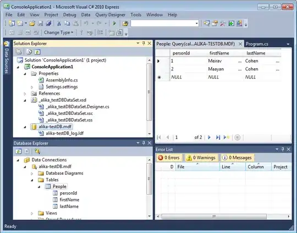Click the New Project toolbar icon

tap(12, 24)
